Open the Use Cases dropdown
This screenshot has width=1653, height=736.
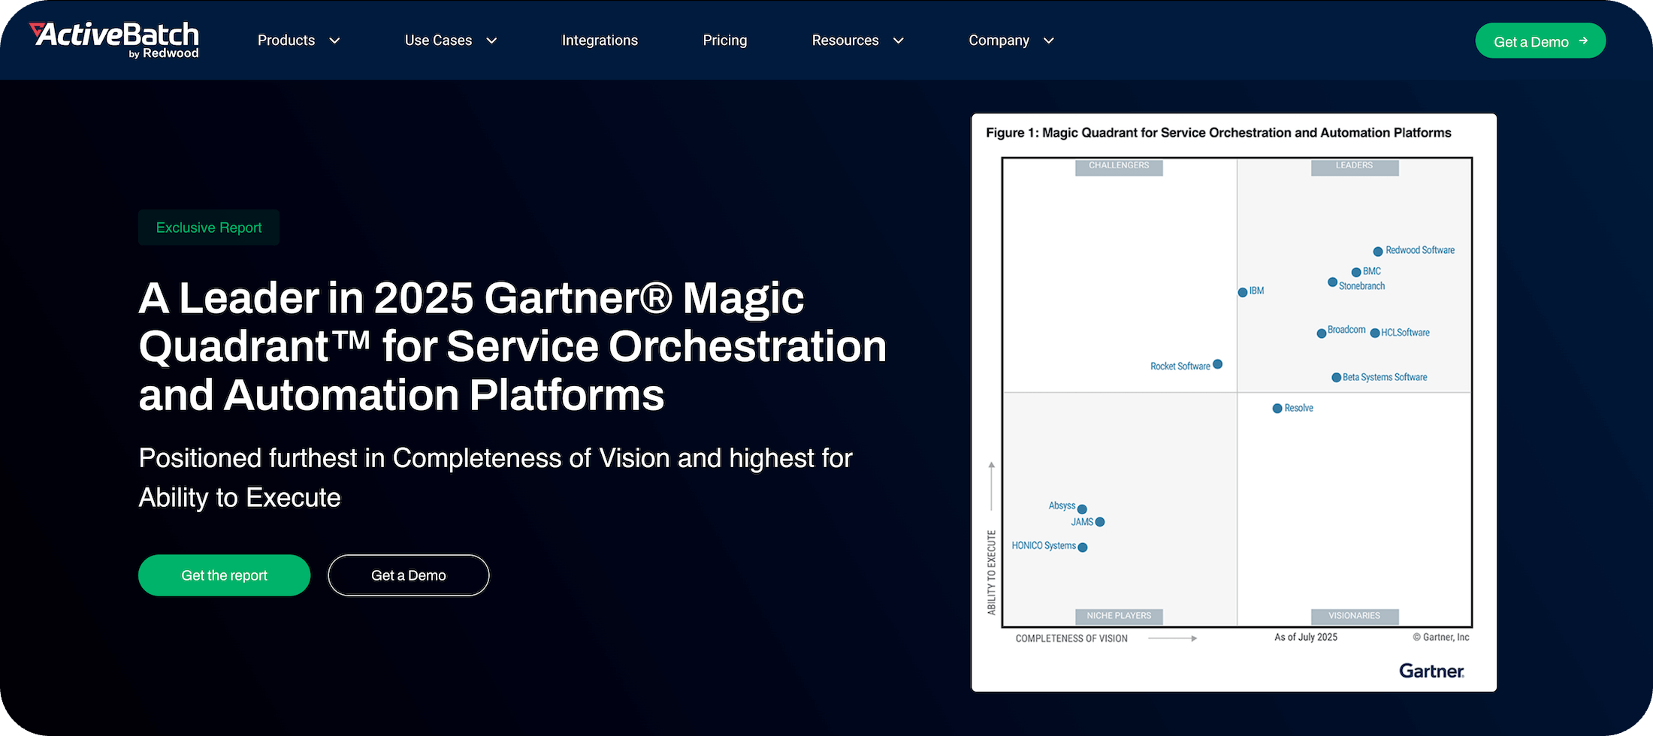[450, 40]
